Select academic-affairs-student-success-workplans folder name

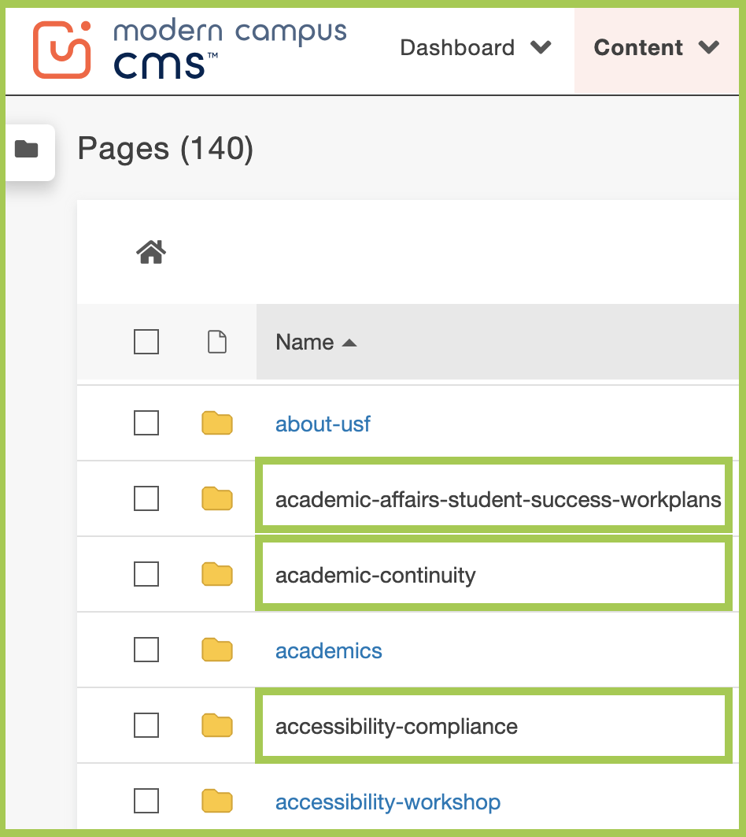pos(498,500)
